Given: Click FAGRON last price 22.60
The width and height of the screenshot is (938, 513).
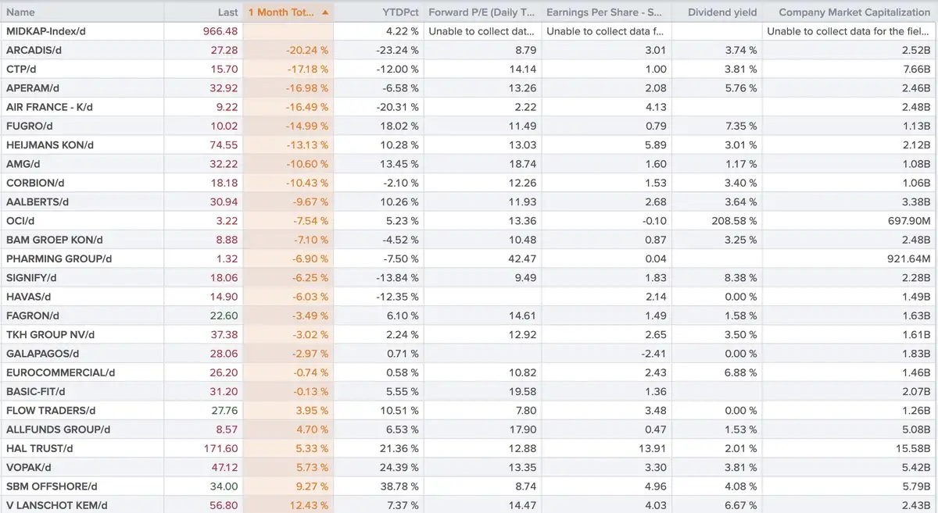Looking at the screenshot, I should (x=224, y=315).
